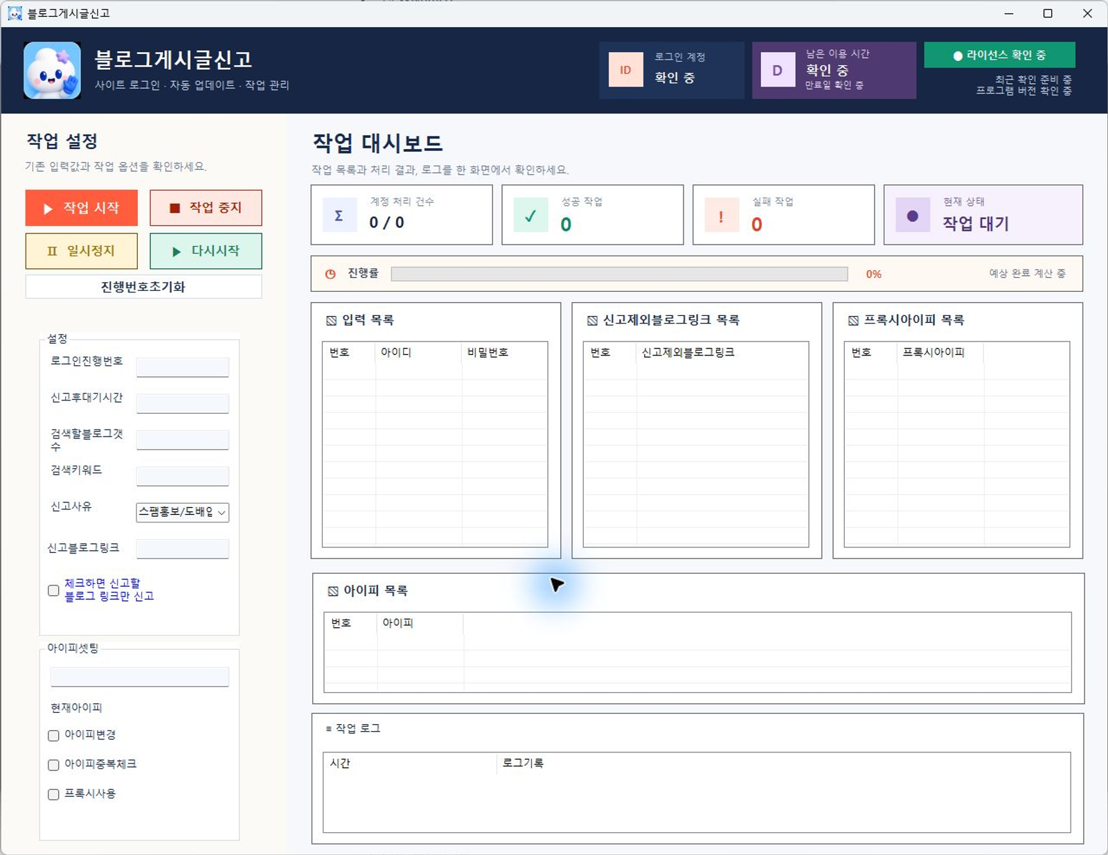Click the exclamation icon in 실패 작업 card
The image size is (1108, 855).
(722, 215)
